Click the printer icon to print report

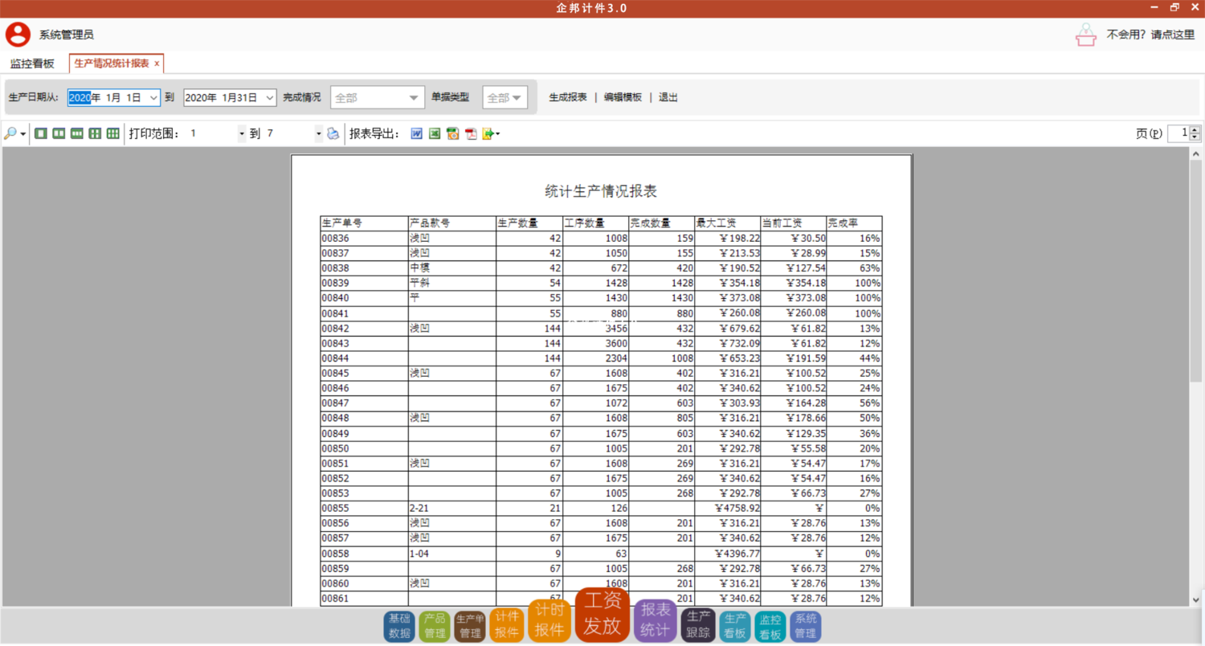pos(333,133)
